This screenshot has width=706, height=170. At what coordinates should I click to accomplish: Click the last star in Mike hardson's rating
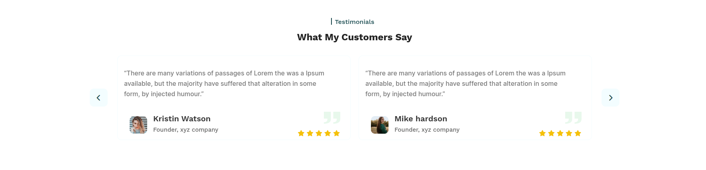pyautogui.click(x=578, y=133)
